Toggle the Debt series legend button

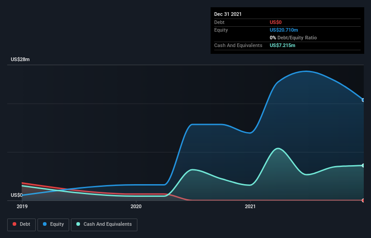click(x=21, y=224)
